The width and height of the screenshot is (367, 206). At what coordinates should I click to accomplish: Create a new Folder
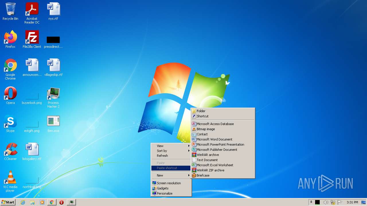[223, 111]
